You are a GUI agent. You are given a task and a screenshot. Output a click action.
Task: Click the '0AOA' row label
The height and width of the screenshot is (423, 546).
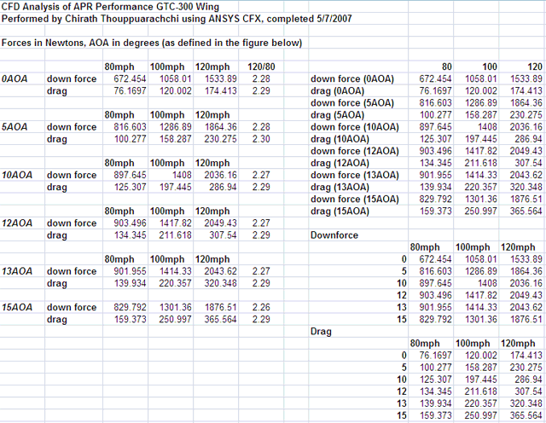coord(18,78)
